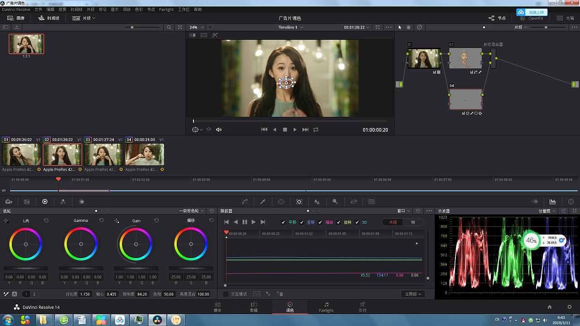The image size is (580, 326).
Task: Open the 节点 menu
Action: (x=151, y=10)
